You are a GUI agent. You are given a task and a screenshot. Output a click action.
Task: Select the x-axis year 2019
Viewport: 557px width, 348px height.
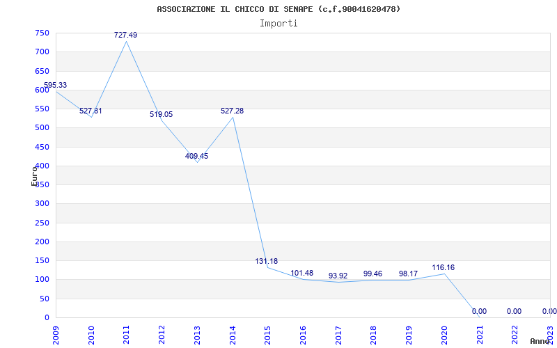[x=409, y=335]
